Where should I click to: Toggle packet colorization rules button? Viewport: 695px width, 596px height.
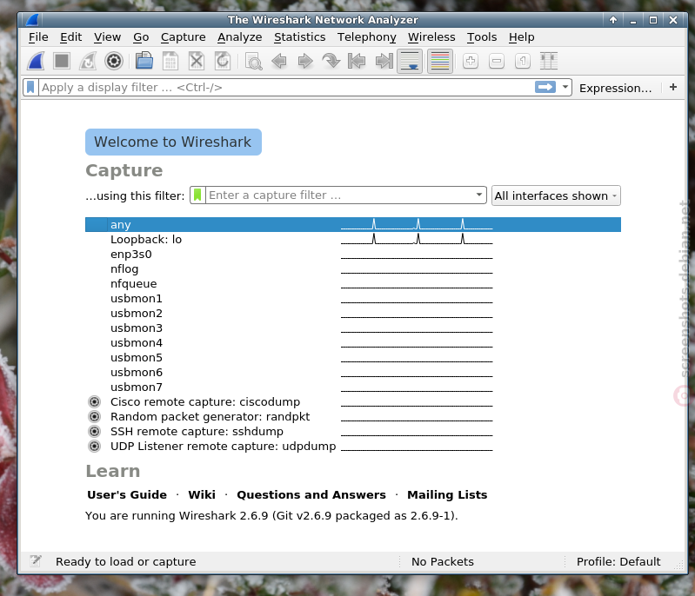[x=440, y=61]
